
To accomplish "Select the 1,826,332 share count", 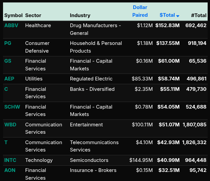I will click(x=194, y=142).
